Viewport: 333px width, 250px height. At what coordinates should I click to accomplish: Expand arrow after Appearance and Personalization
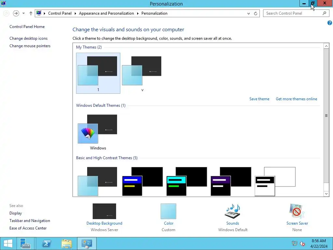tap(138, 13)
